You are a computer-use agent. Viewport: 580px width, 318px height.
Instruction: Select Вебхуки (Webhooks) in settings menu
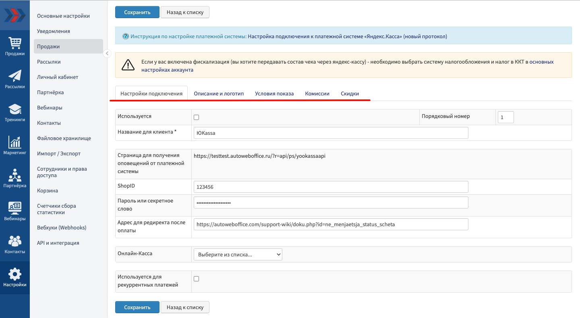pos(62,227)
